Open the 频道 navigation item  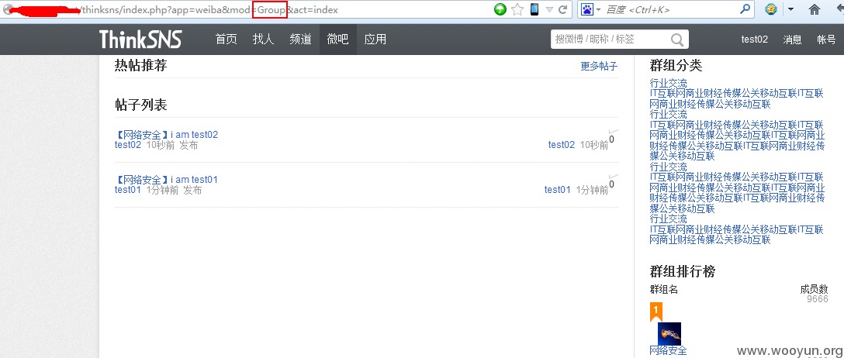[x=300, y=40]
